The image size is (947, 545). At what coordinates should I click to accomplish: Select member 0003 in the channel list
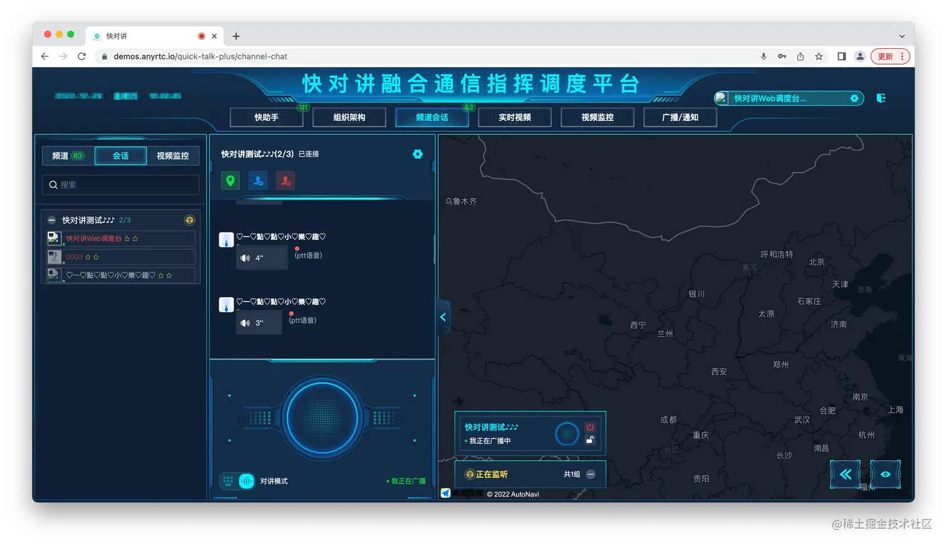(x=121, y=257)
